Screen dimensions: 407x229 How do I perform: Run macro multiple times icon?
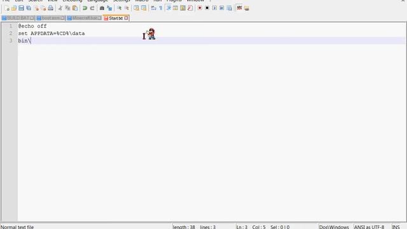click(222, 8)
